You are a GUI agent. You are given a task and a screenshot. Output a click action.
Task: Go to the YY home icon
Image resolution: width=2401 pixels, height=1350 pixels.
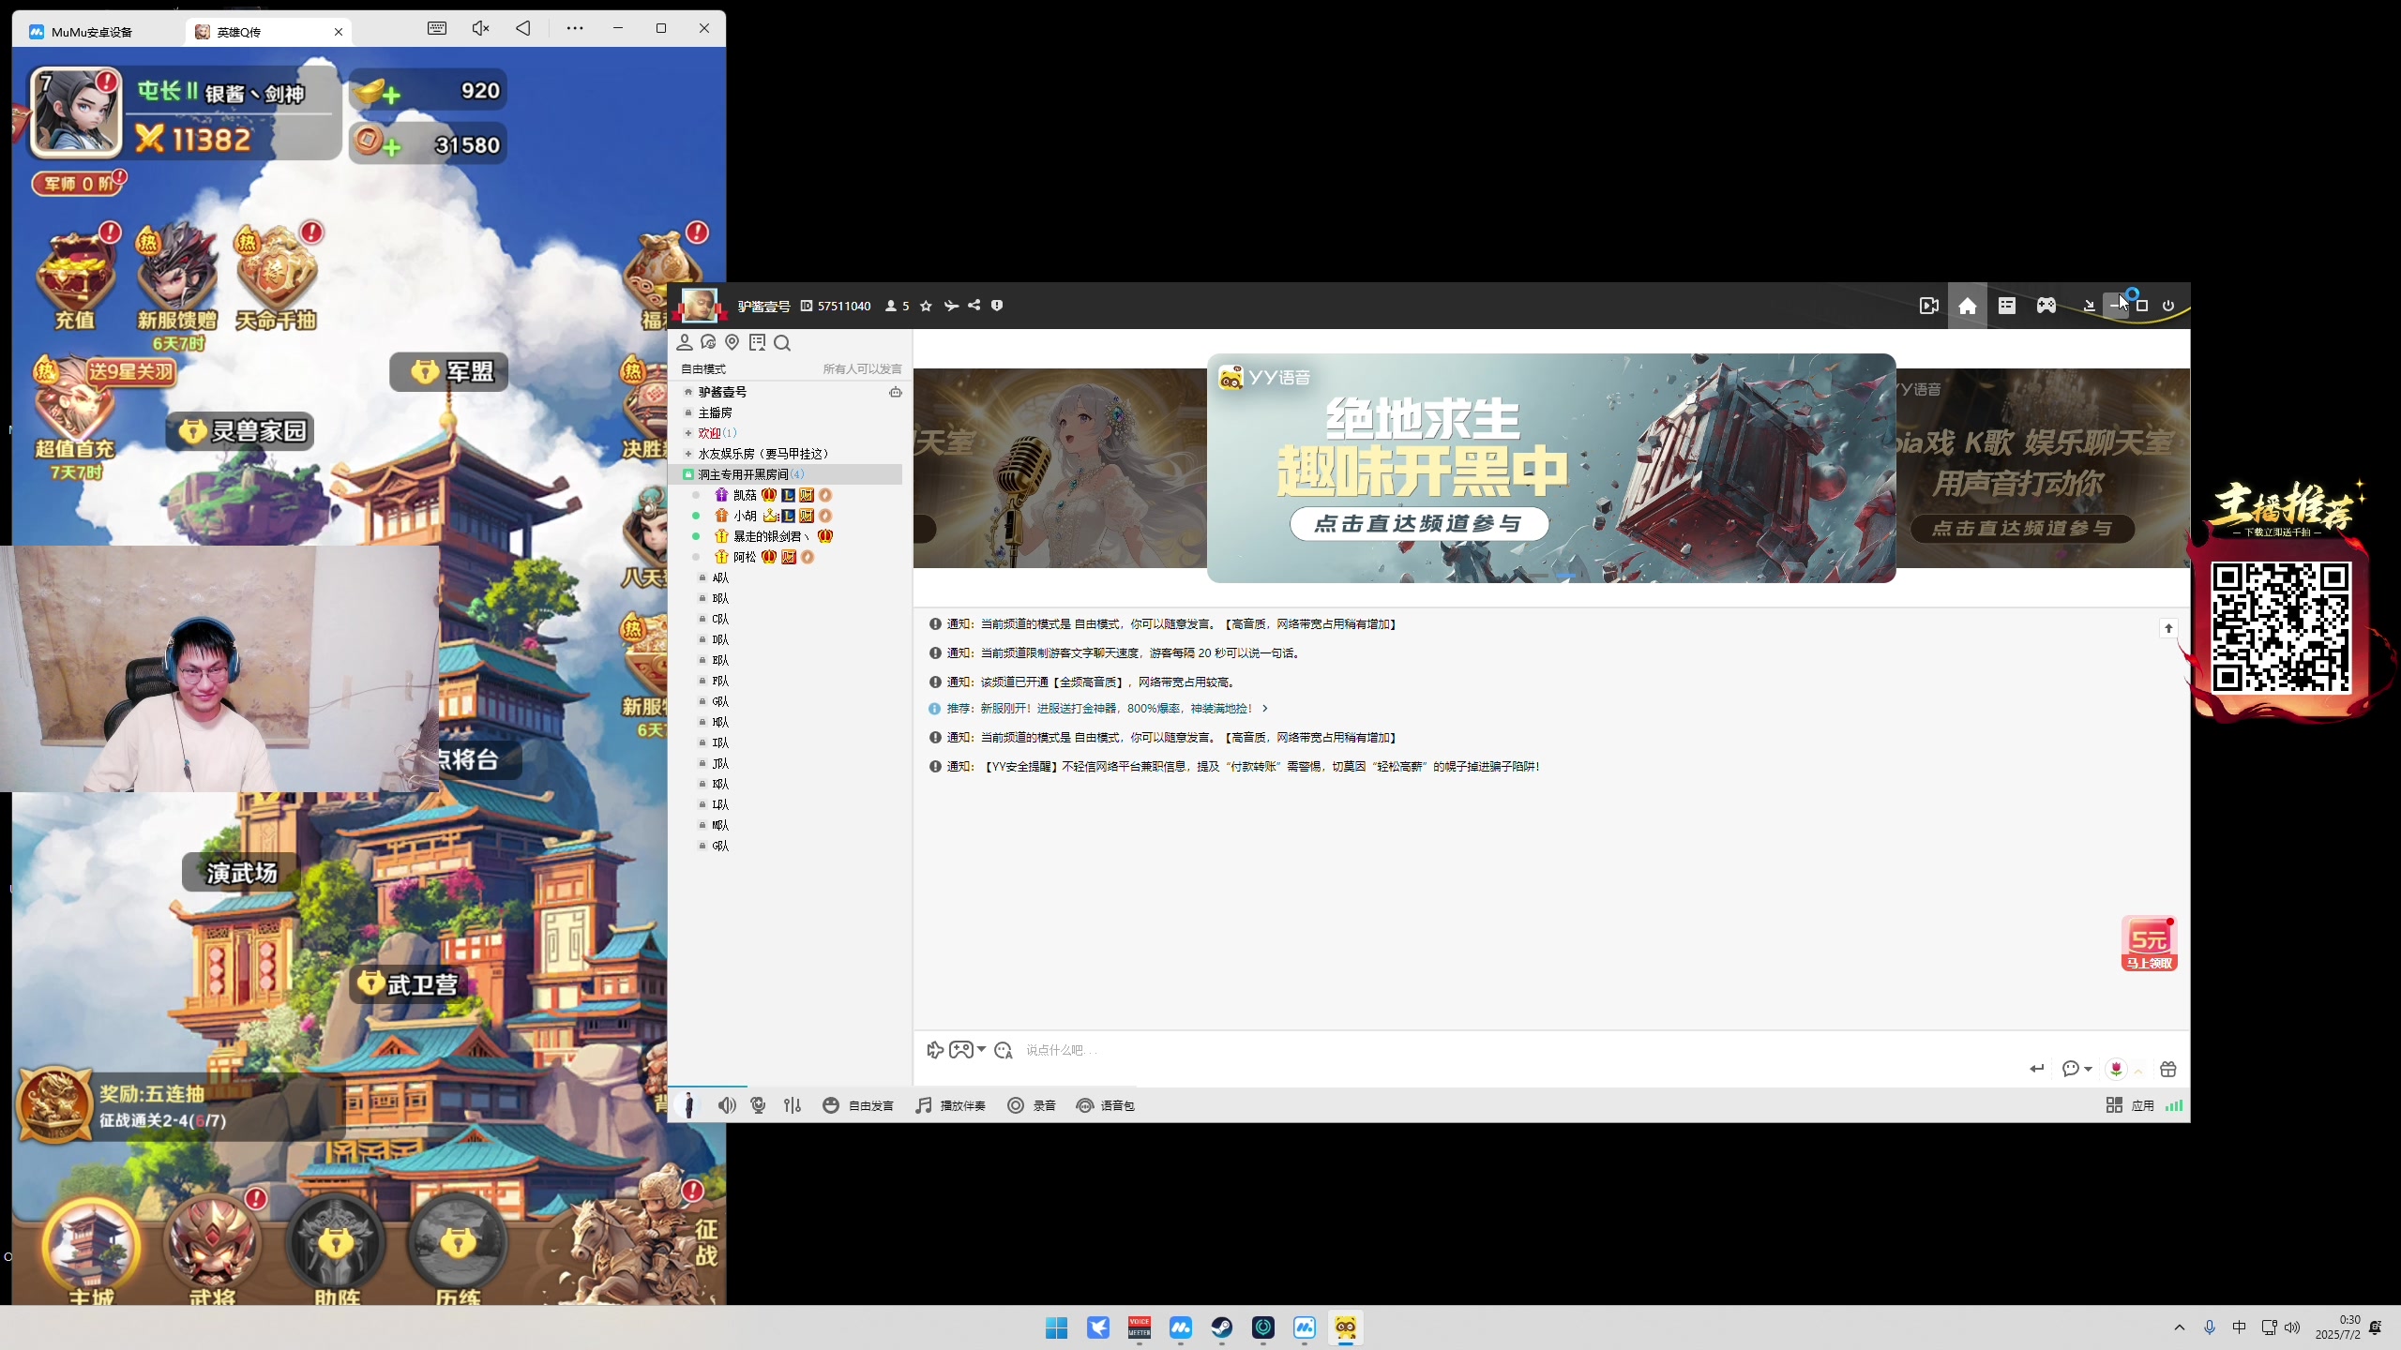click(x=1968, y=306)
